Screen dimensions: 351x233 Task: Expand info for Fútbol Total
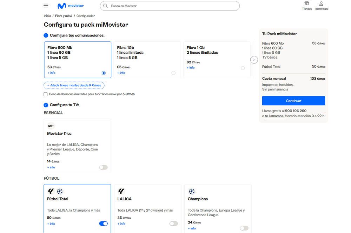pyautogui.click(x=51, y=224)
